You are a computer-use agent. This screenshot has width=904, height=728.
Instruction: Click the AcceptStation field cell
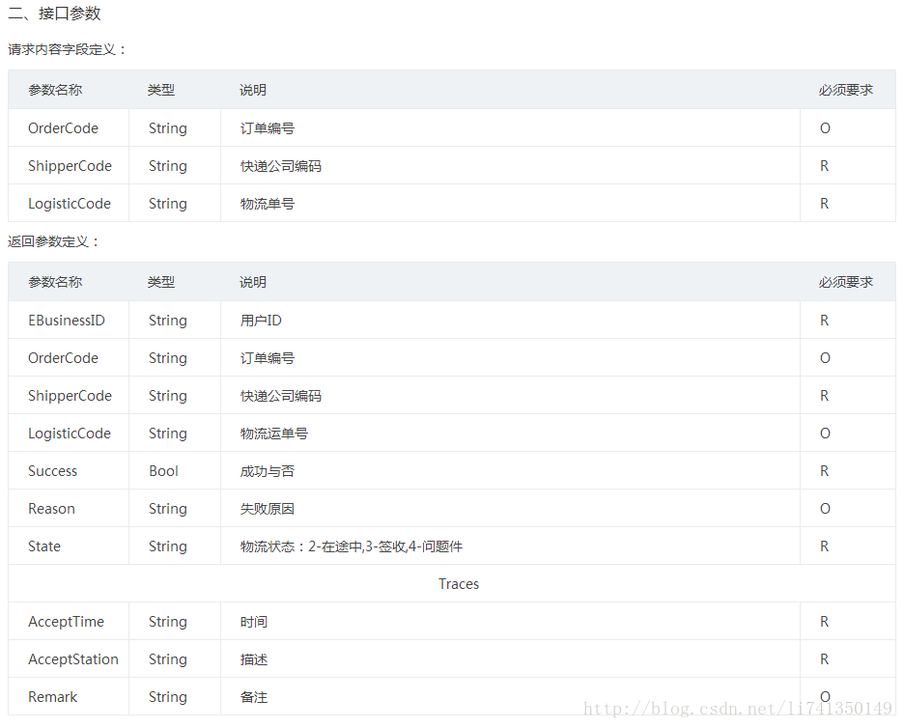coord(72,658)
